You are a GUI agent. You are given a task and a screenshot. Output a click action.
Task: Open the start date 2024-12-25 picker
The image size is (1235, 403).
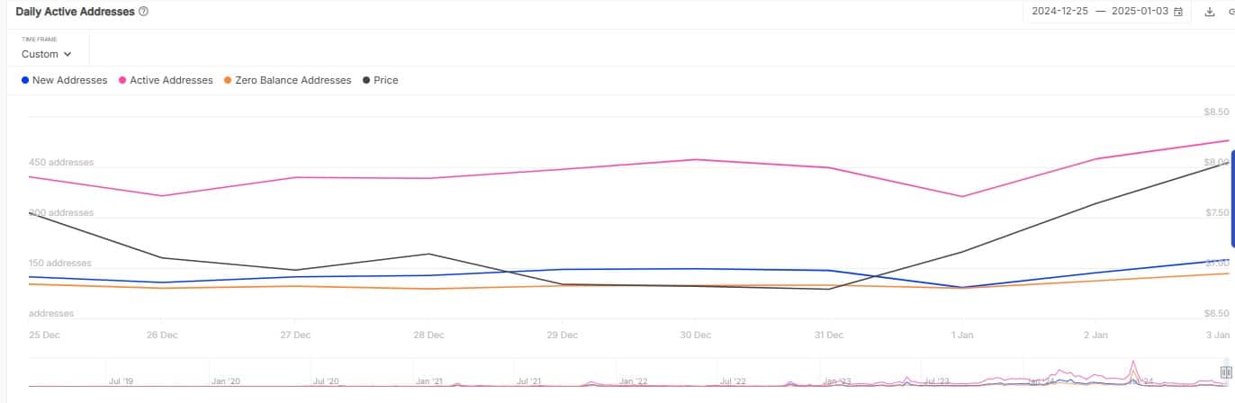(x=1060, y=12)
